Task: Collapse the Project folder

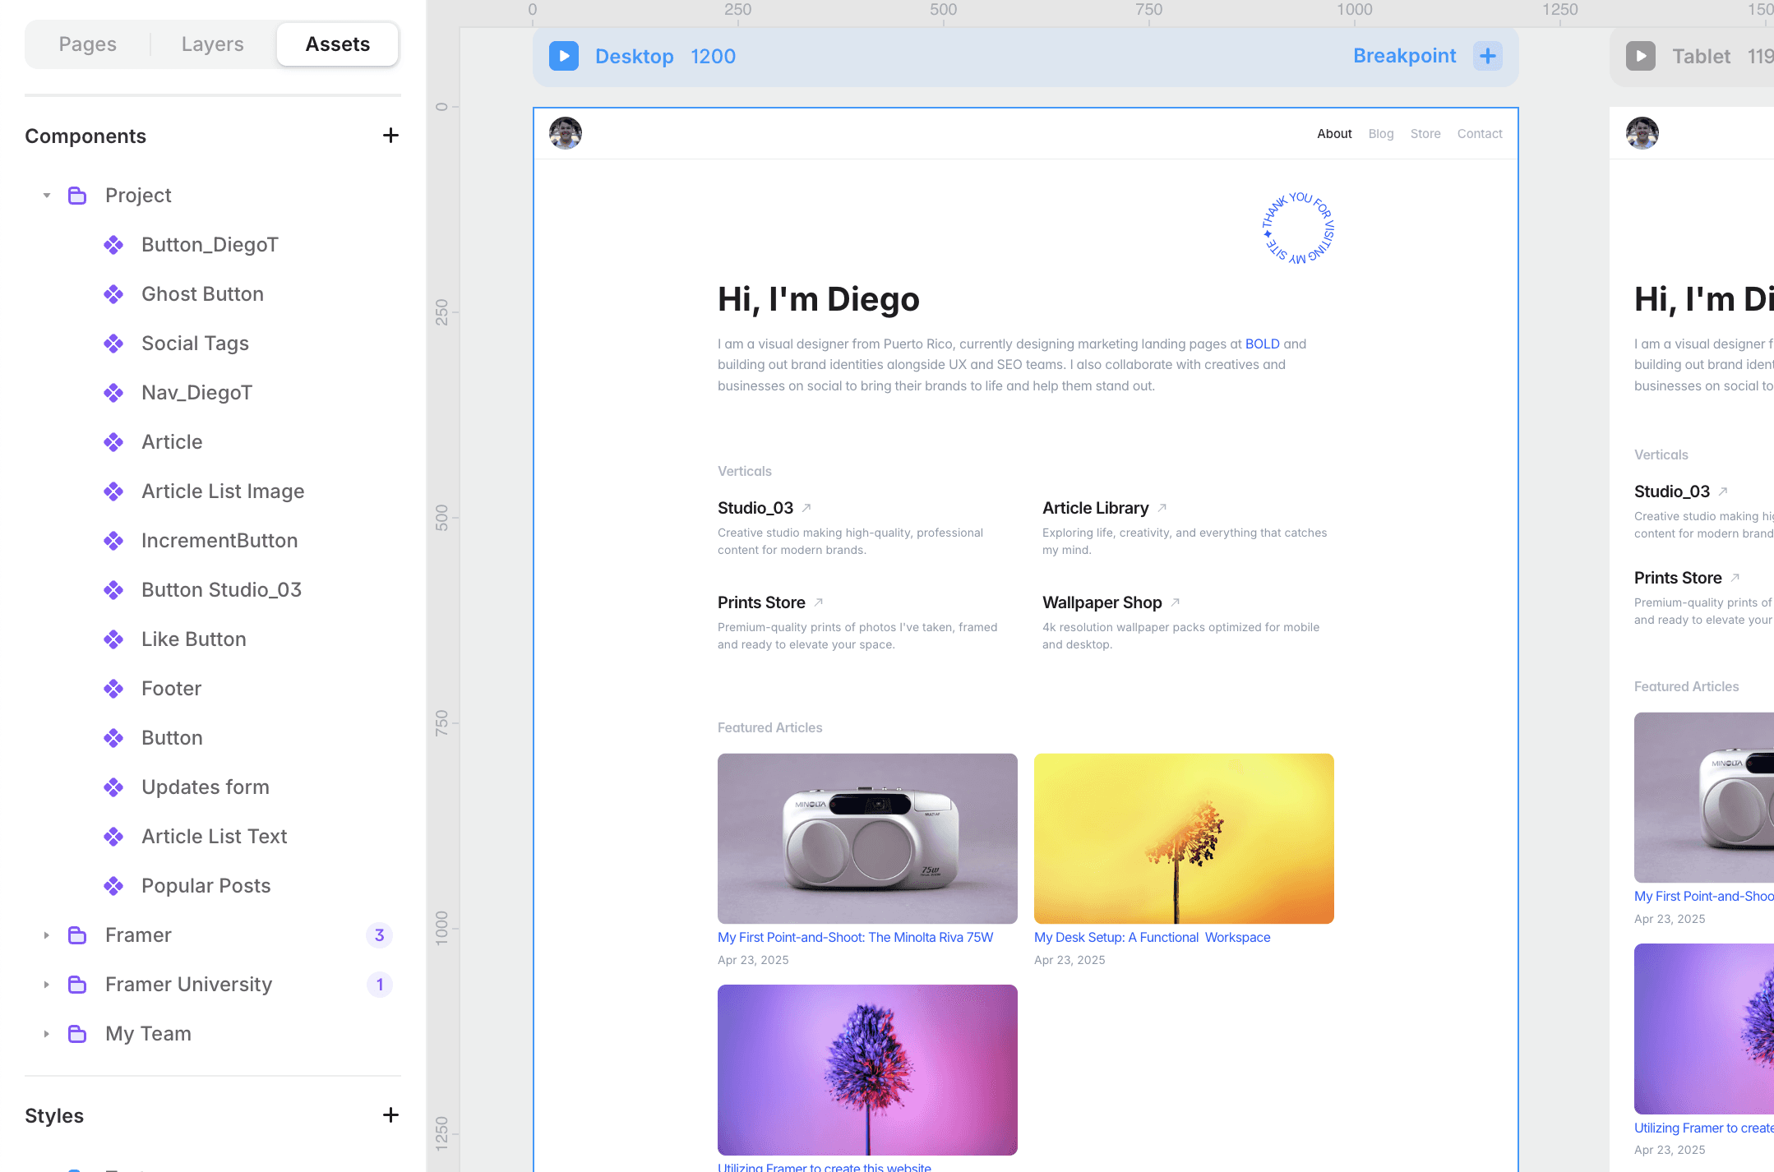Action: (47, 196)
